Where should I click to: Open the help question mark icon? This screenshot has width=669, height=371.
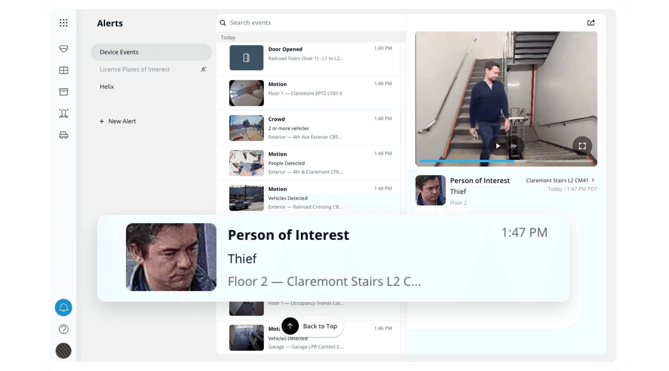click(x=63, y=329)
